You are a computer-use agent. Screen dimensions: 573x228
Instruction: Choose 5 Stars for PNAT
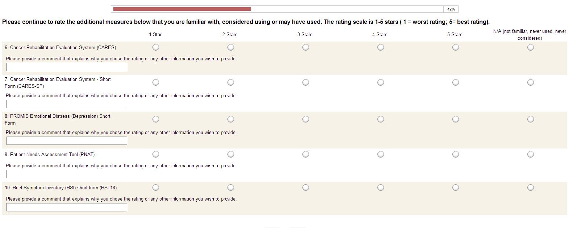click(456, 154)
